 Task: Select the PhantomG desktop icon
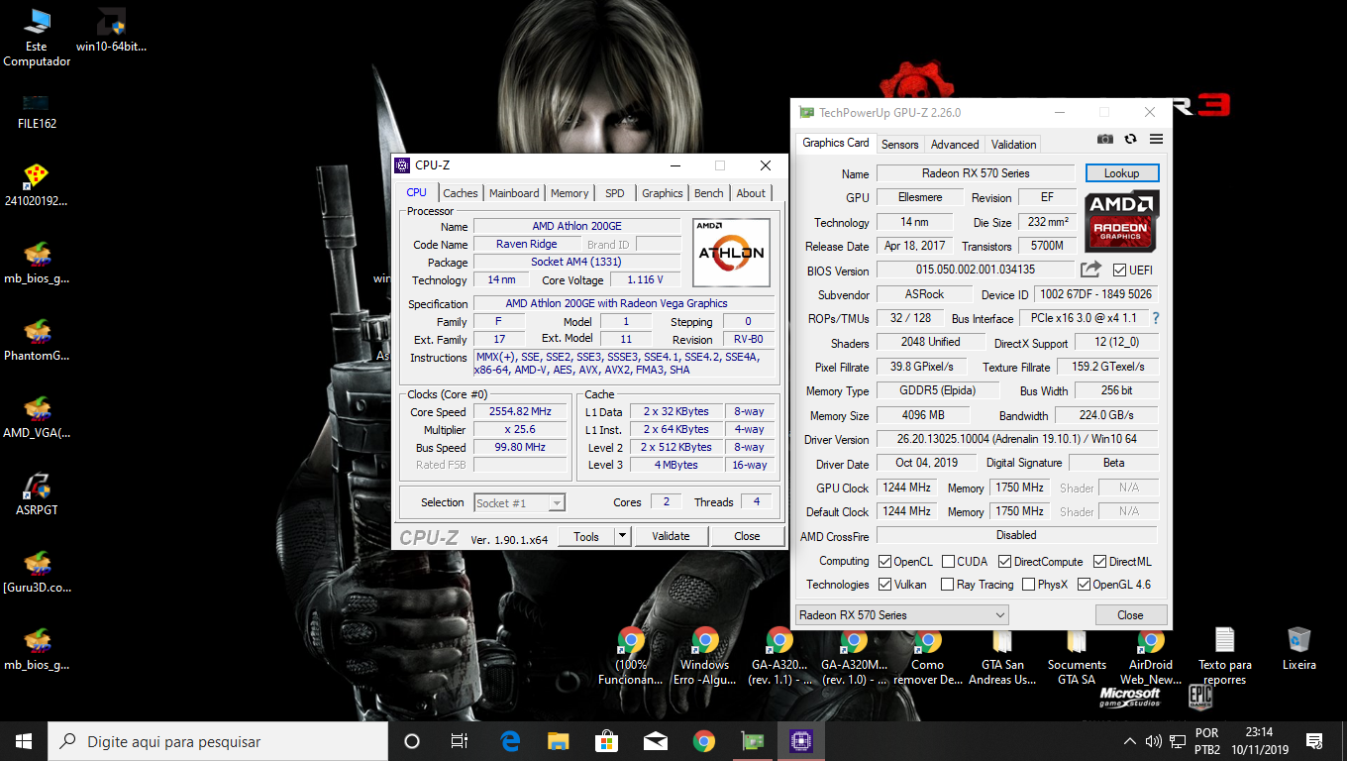click(37, 340)
